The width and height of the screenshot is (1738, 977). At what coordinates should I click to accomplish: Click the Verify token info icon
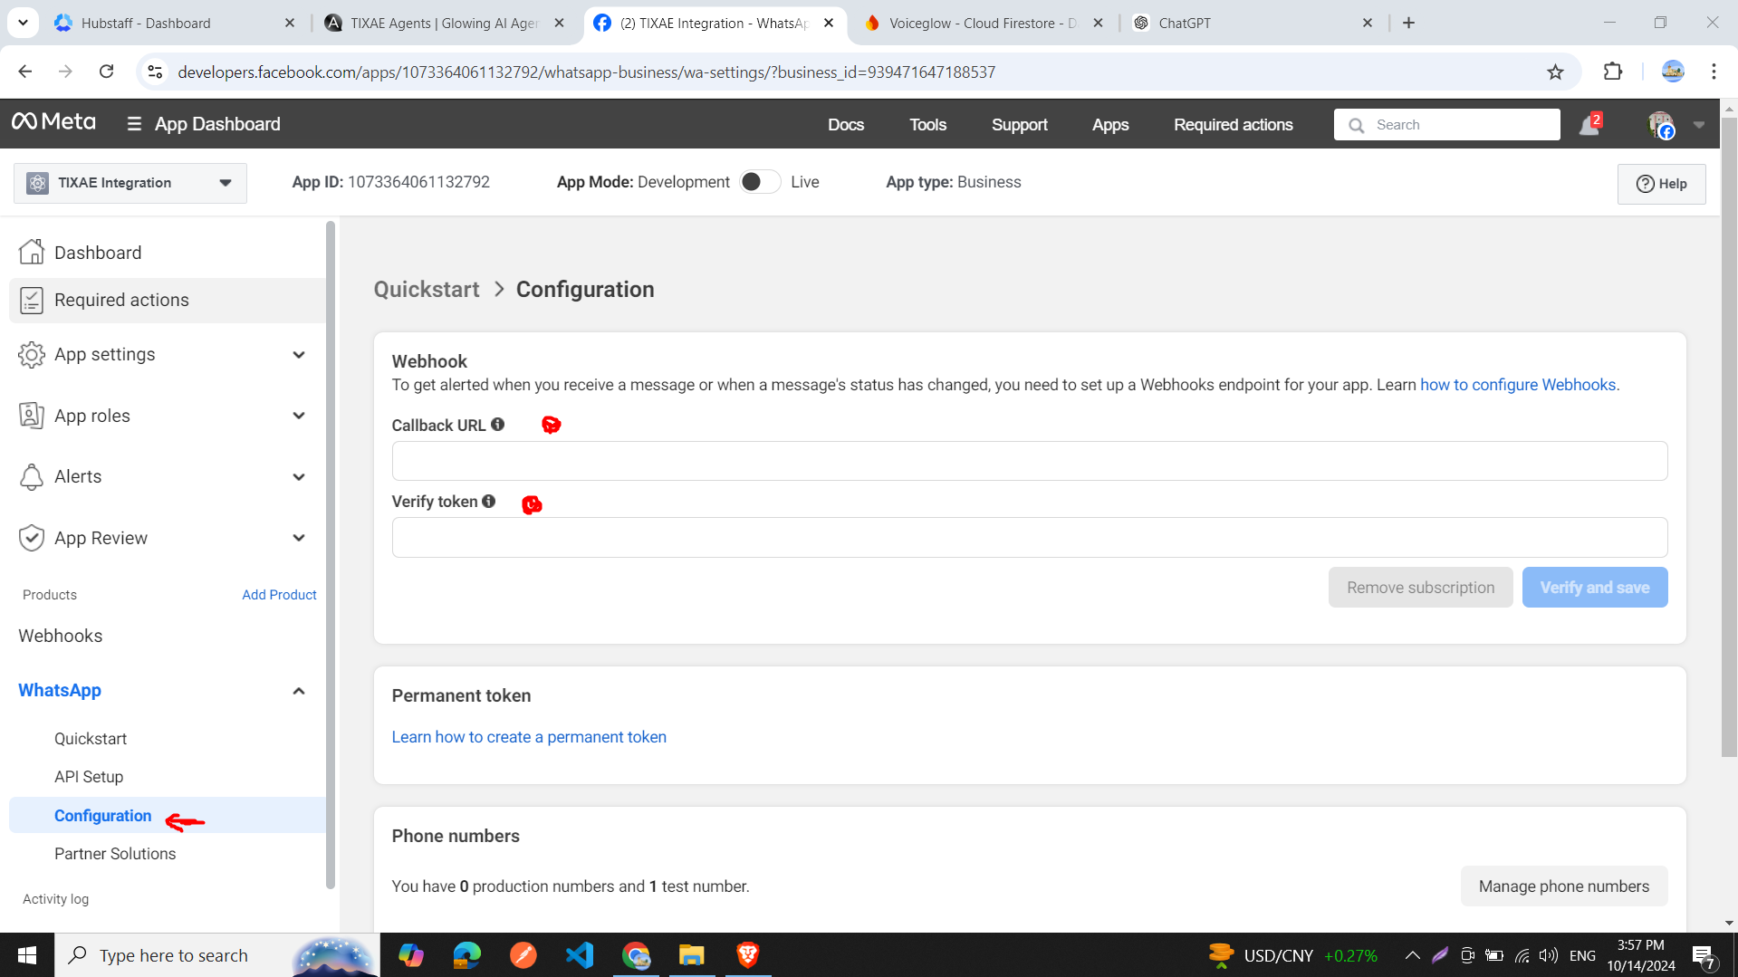click(x=489, y=502)
